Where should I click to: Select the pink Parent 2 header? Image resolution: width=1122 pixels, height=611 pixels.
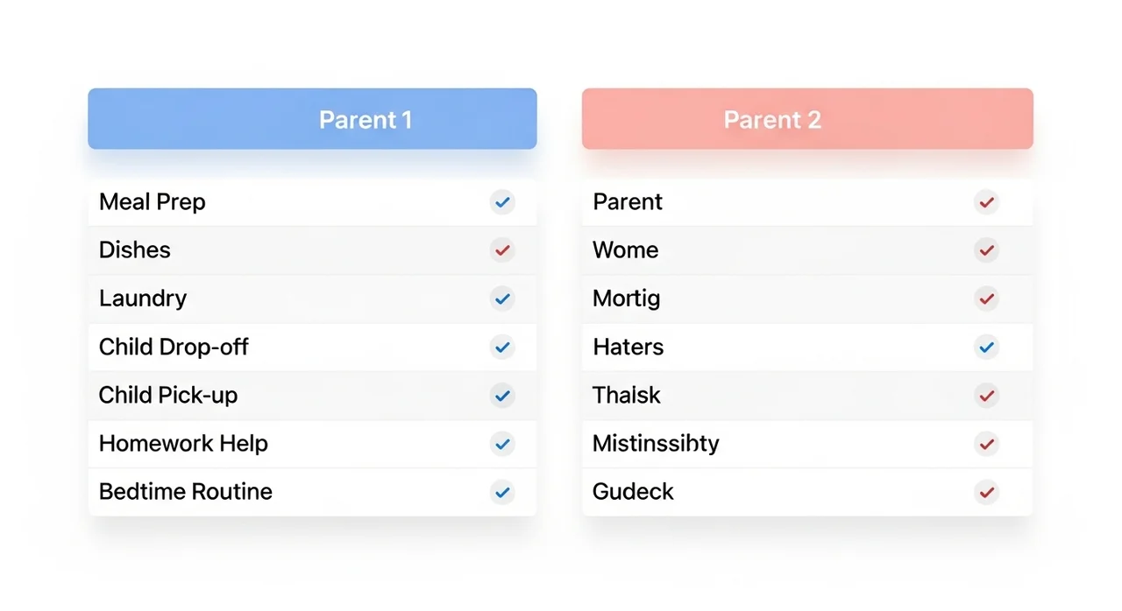tap(807, 119)
